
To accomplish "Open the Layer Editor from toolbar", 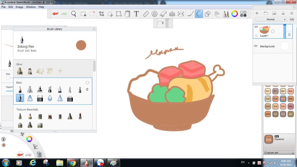I will pos(217,14).
